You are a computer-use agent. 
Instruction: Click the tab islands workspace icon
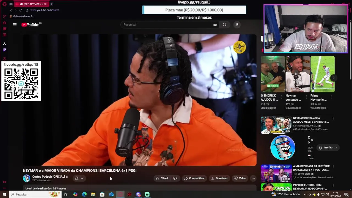click(11, 4)
